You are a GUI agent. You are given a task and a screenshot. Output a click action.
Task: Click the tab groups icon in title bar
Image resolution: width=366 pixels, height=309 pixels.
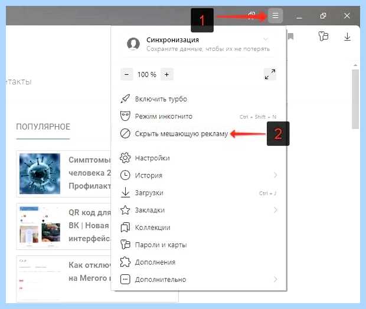click(251, 15)
